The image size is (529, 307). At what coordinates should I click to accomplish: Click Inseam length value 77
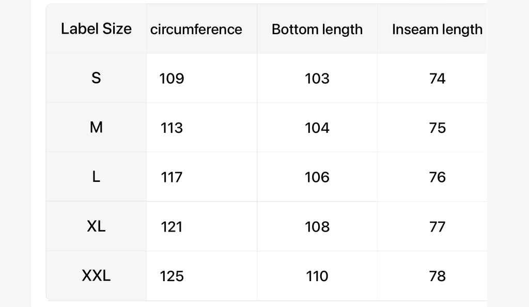[x=437, y=227]
